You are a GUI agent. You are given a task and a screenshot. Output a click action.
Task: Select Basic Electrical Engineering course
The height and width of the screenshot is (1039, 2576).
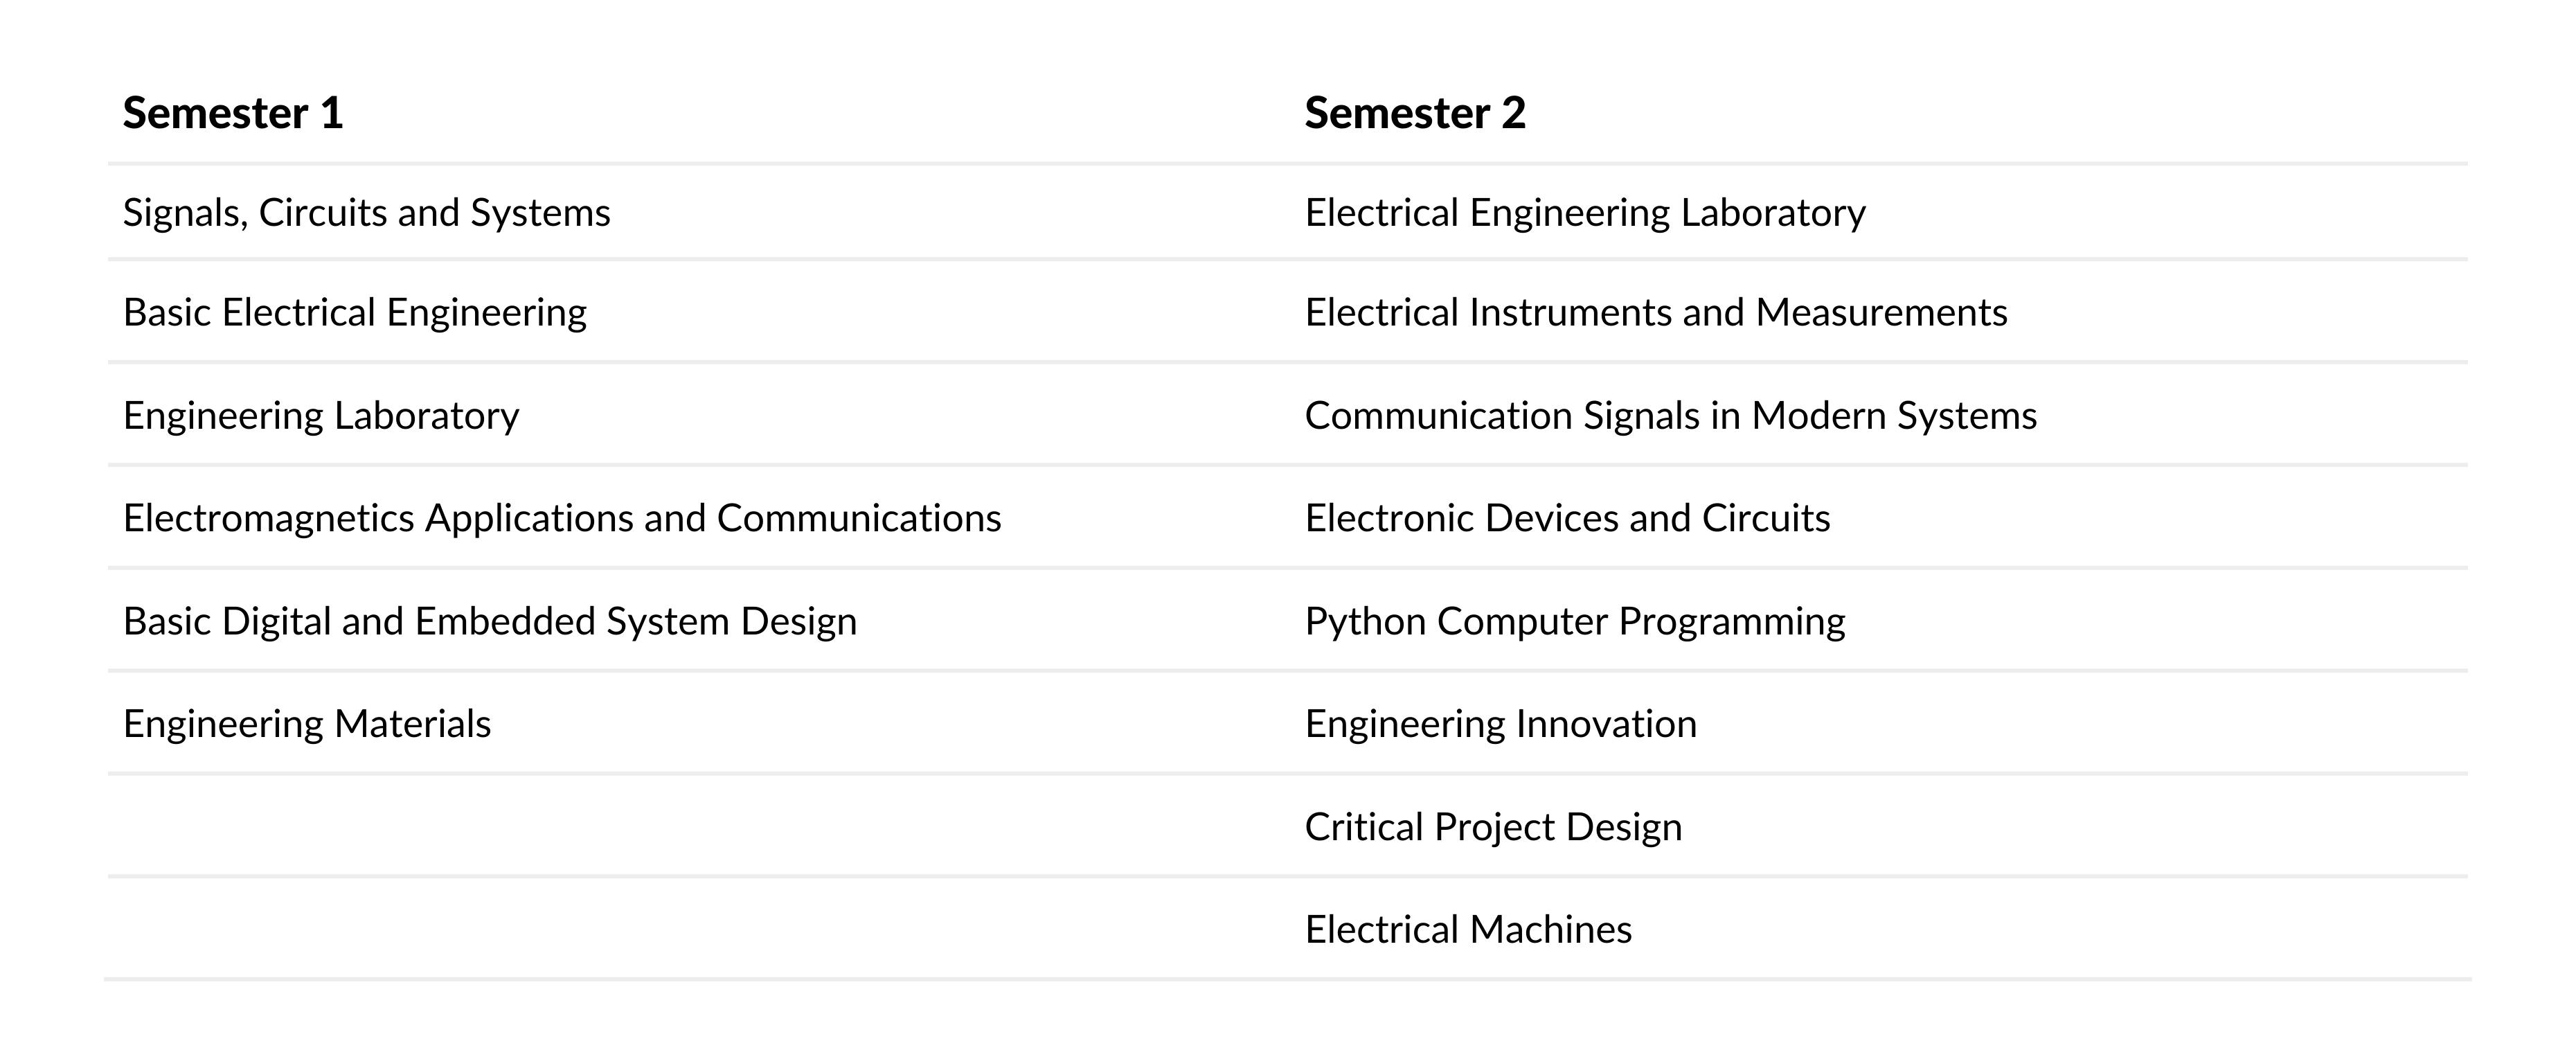pos(355,313)
